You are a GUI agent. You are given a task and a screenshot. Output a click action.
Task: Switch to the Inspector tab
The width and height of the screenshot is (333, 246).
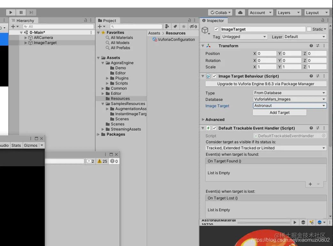[x=213, y=20]
